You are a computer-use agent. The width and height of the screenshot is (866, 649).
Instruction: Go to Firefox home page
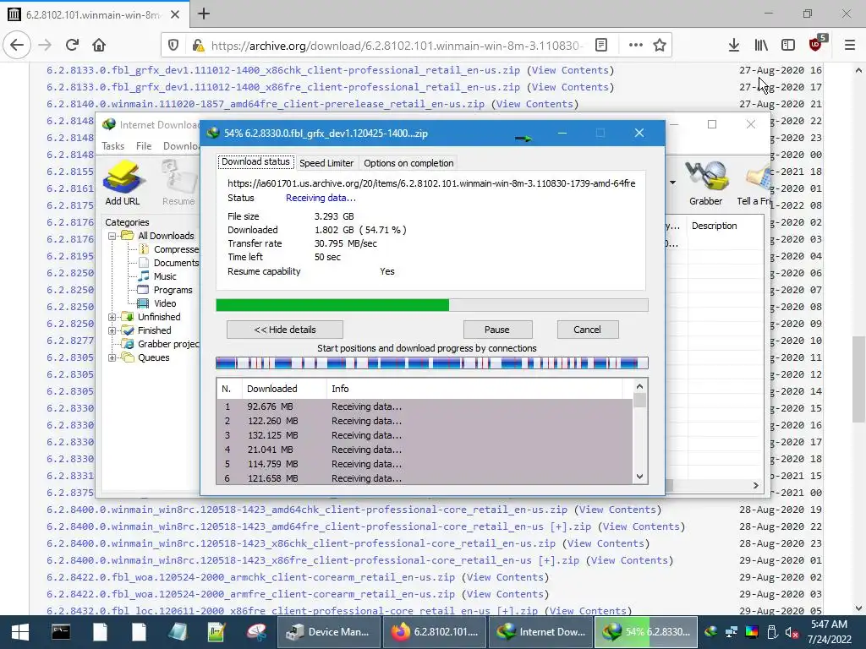click(99, 45)
